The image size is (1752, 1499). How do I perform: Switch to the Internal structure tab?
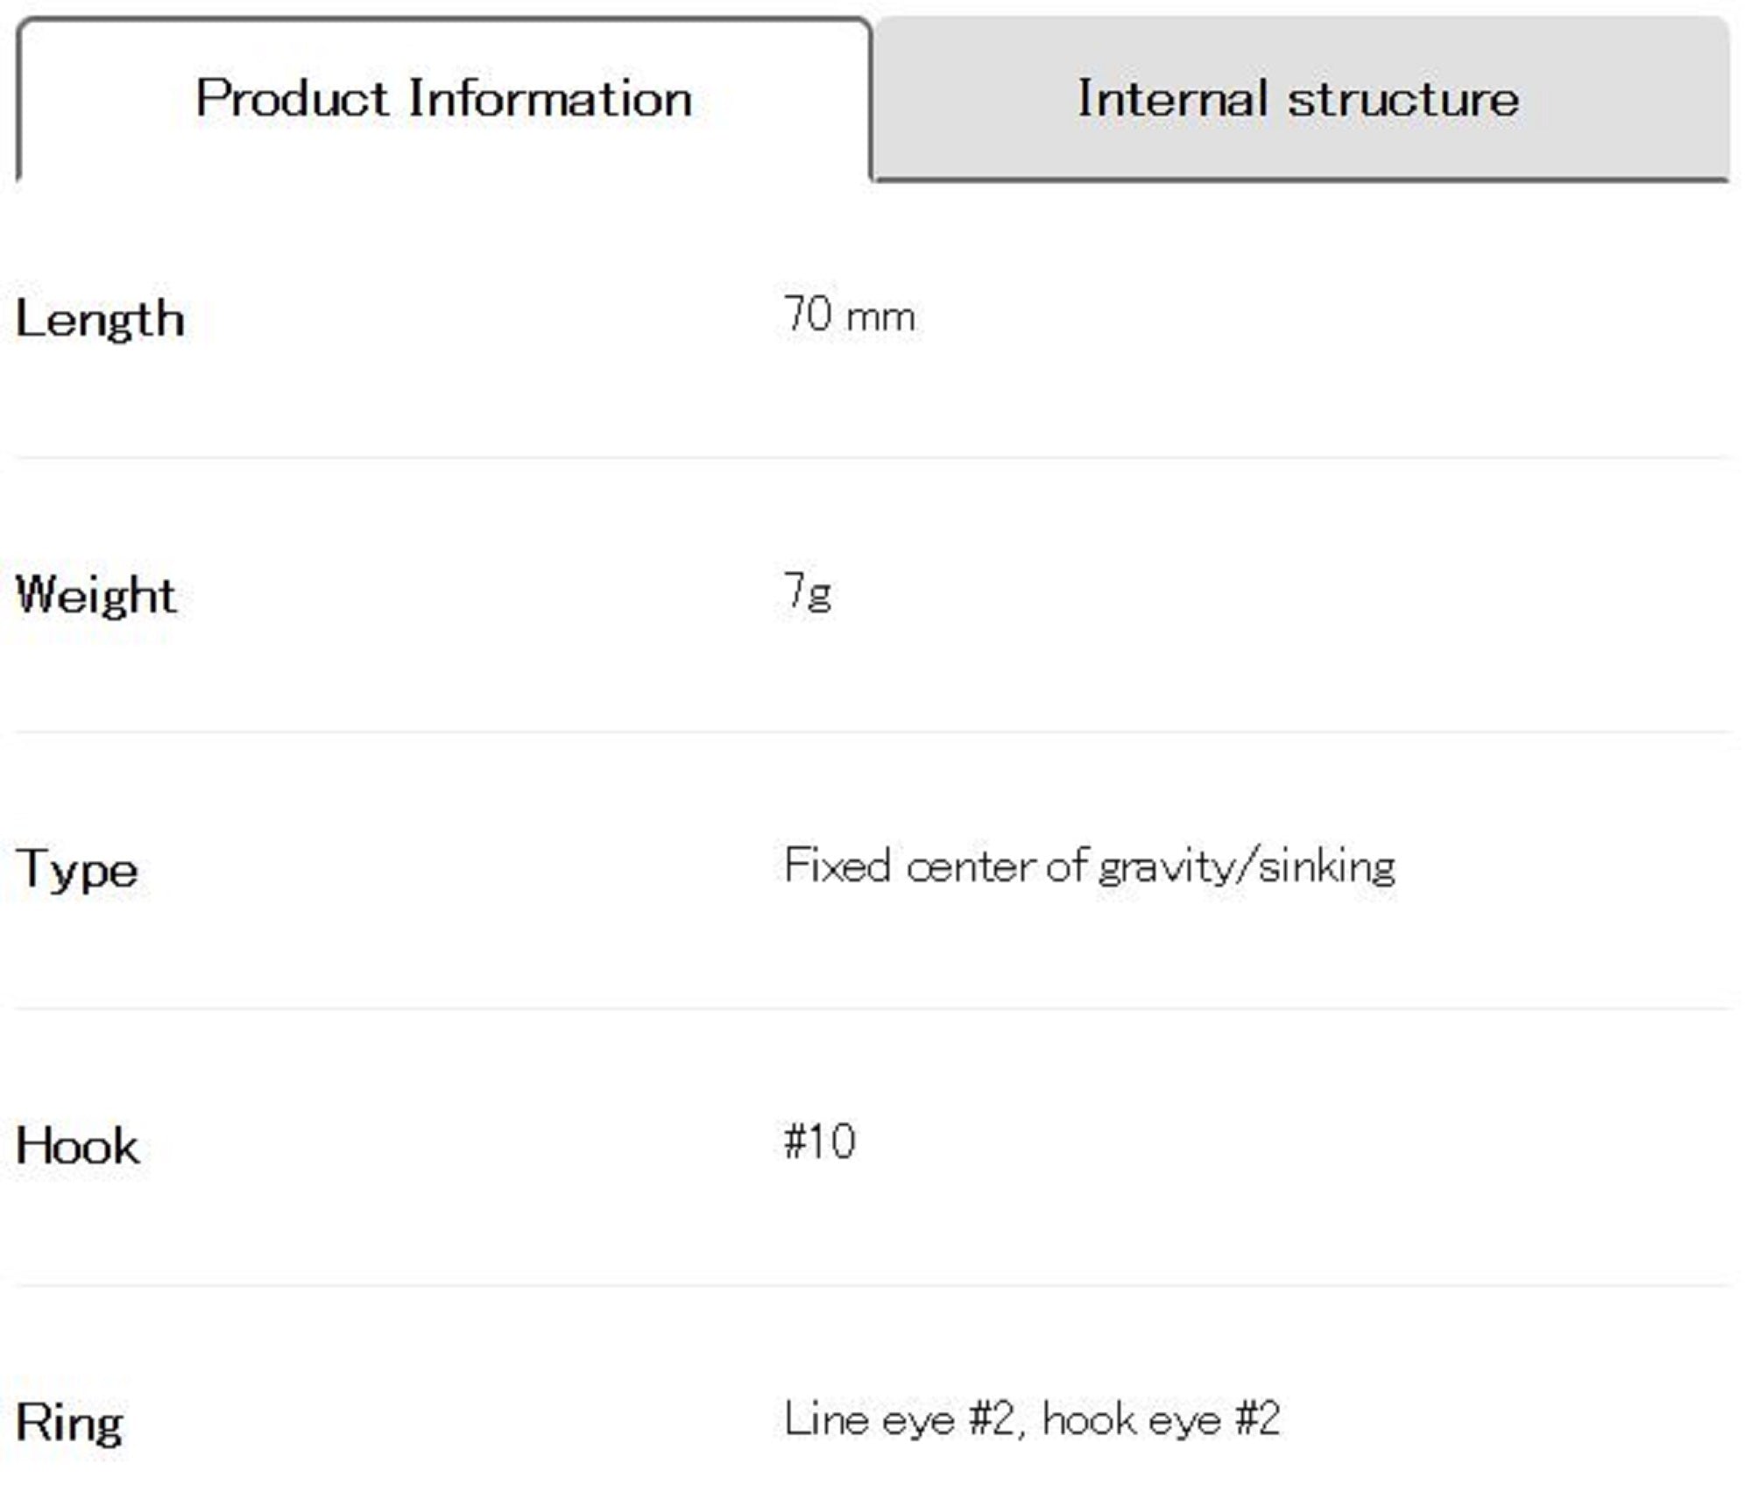(x=1298, y=98)
